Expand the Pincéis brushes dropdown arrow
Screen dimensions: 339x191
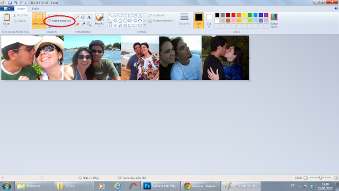point(100,27)
